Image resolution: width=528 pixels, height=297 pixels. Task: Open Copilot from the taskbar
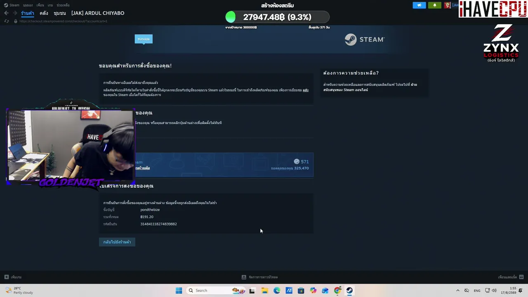tap(313, 290)
